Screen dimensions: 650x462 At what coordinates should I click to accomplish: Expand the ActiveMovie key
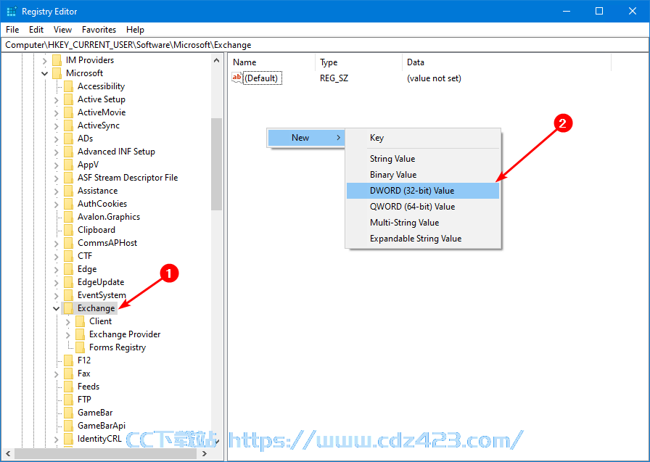[57, 112]
